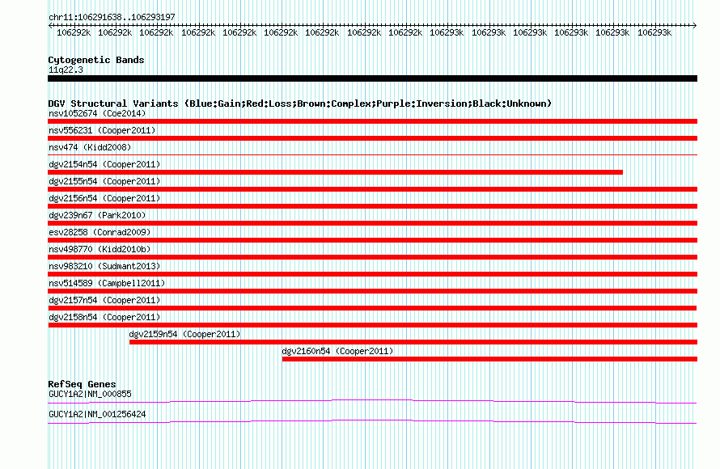Select GUCY1A2|NM_001256424 gene label
The image size is (720, 469).
click(97, 414)
